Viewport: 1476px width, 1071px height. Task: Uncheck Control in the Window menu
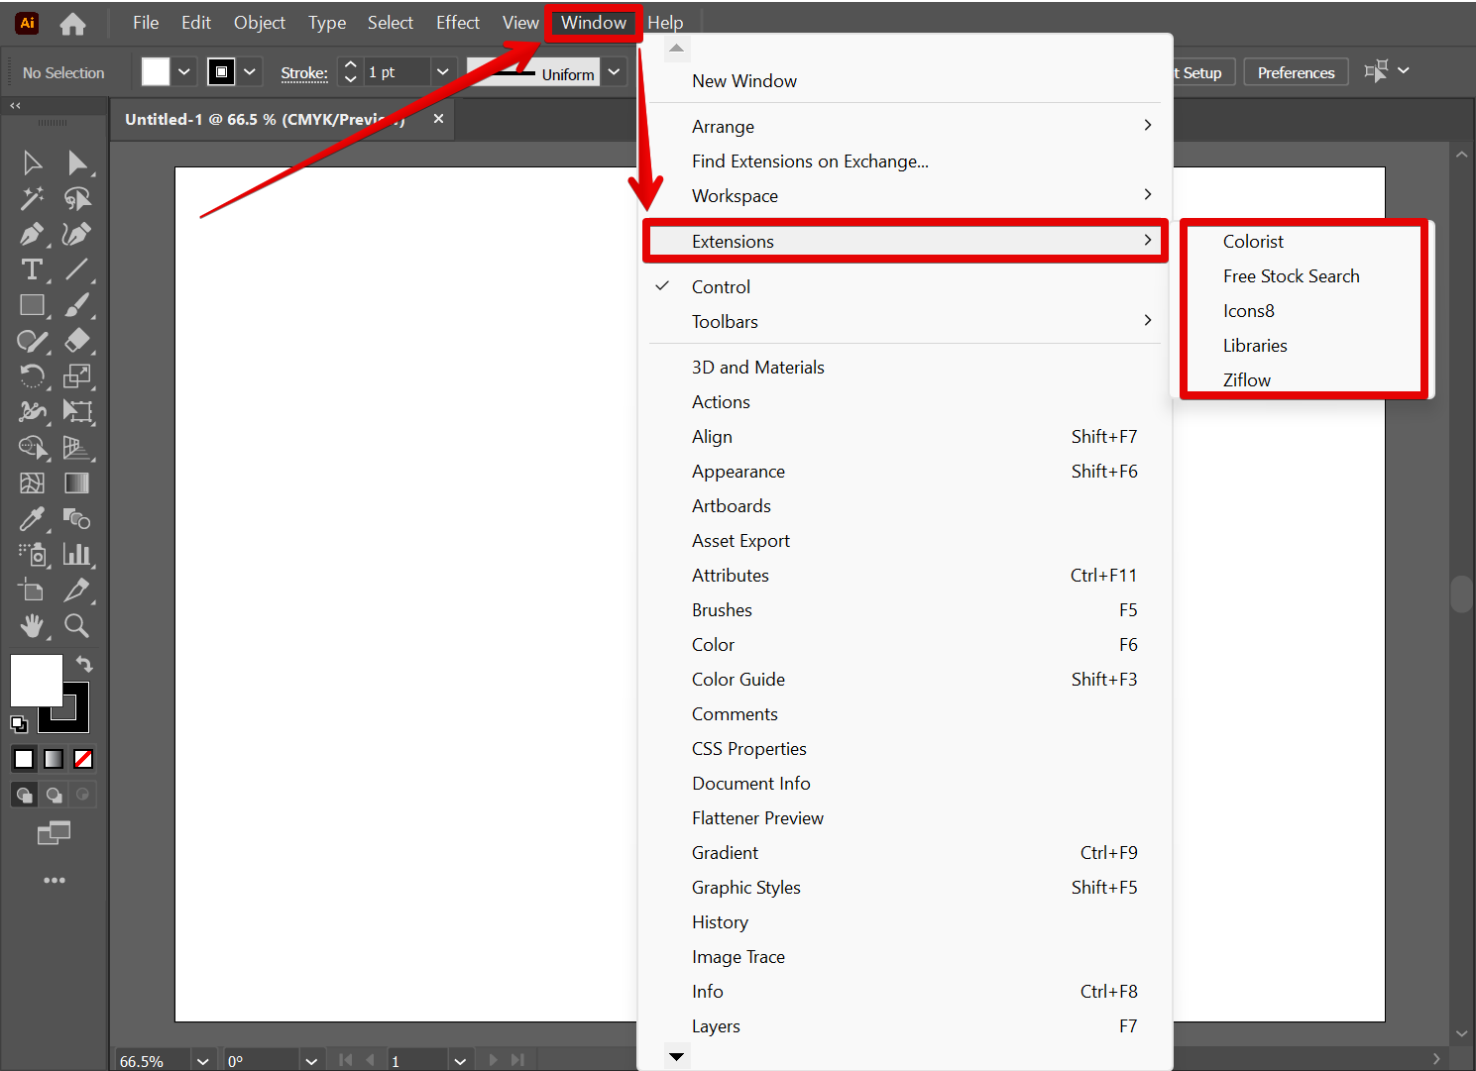coord(721,286)
